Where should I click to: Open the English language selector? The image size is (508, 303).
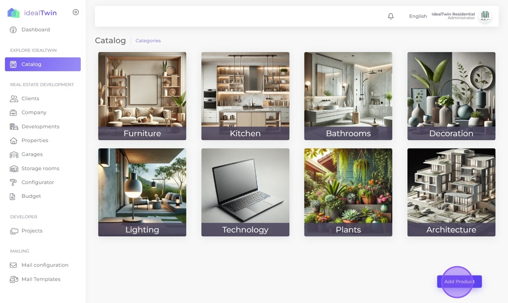pyautogui.click(x=418, y=16)
